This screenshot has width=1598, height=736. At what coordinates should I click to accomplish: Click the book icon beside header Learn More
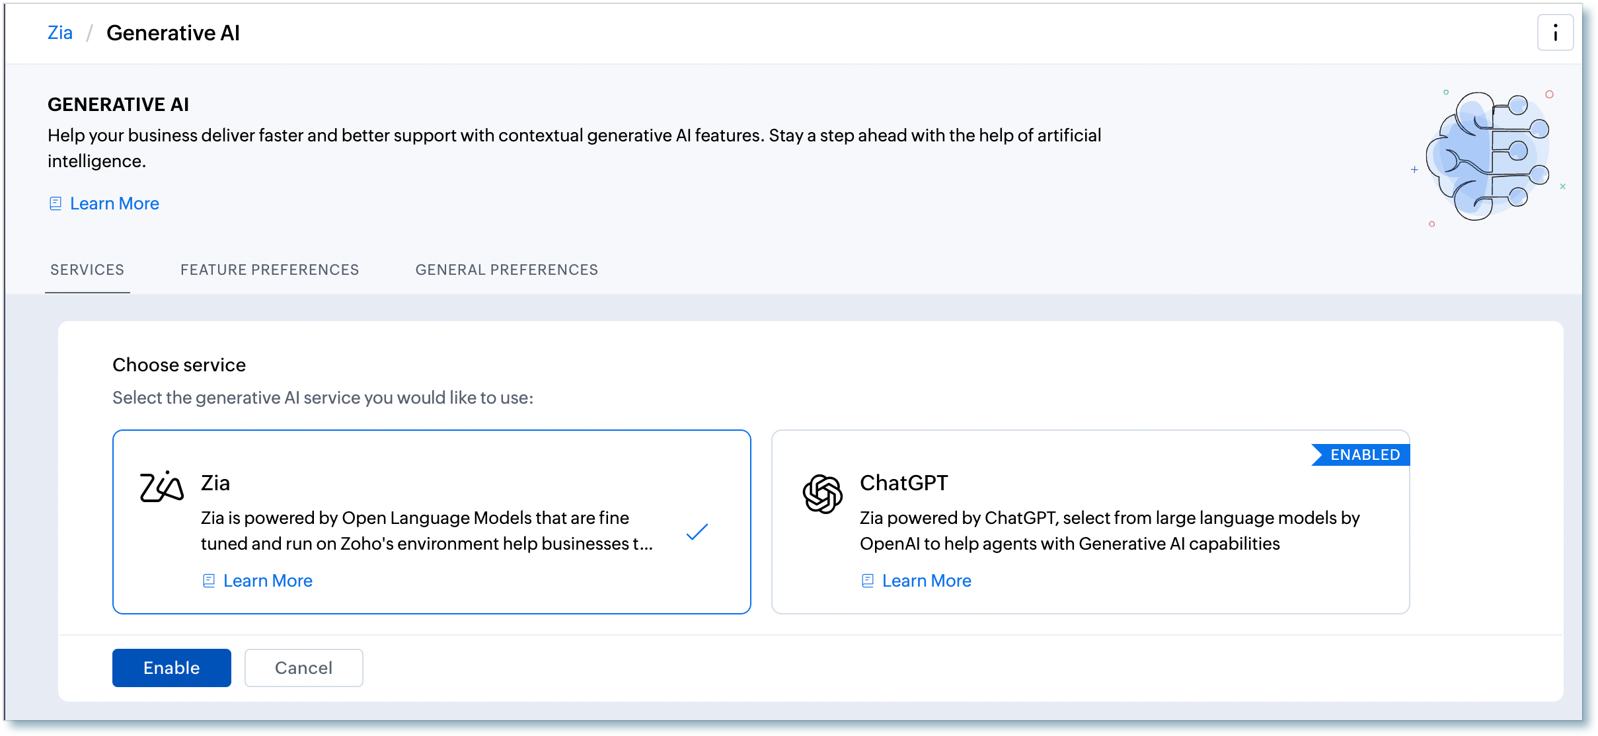[56, 203]
